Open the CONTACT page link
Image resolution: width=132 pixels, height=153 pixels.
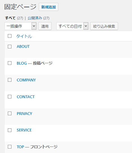26,97
